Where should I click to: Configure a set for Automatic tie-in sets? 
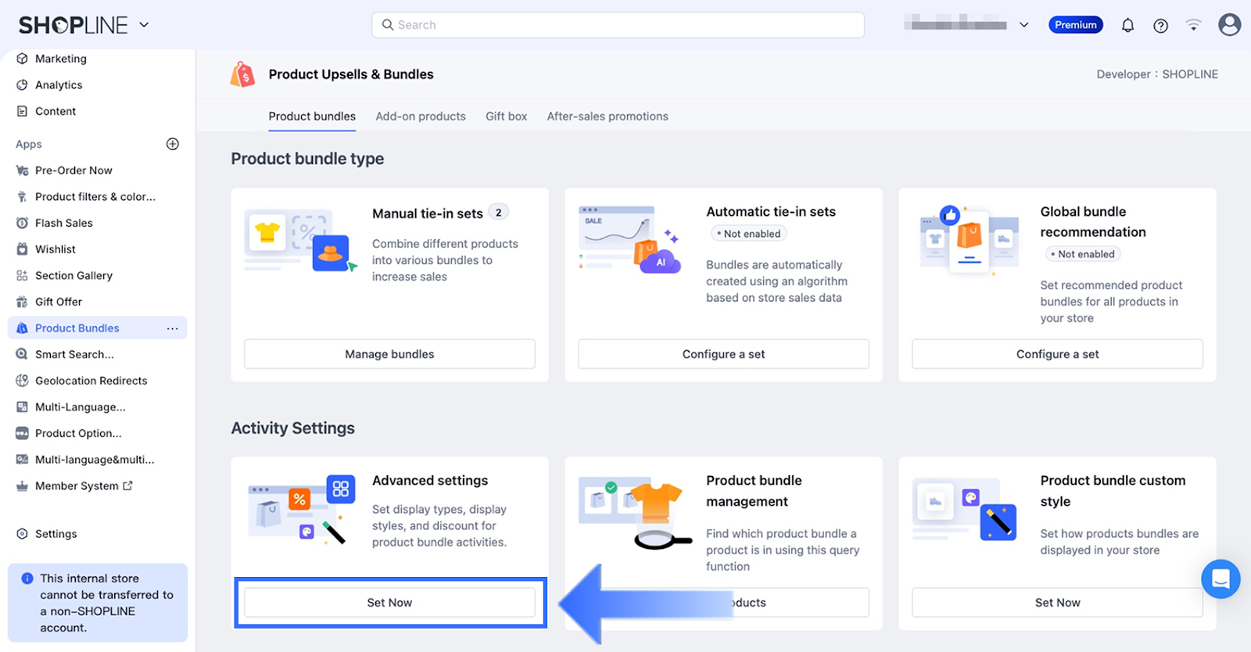click(723, 354)
